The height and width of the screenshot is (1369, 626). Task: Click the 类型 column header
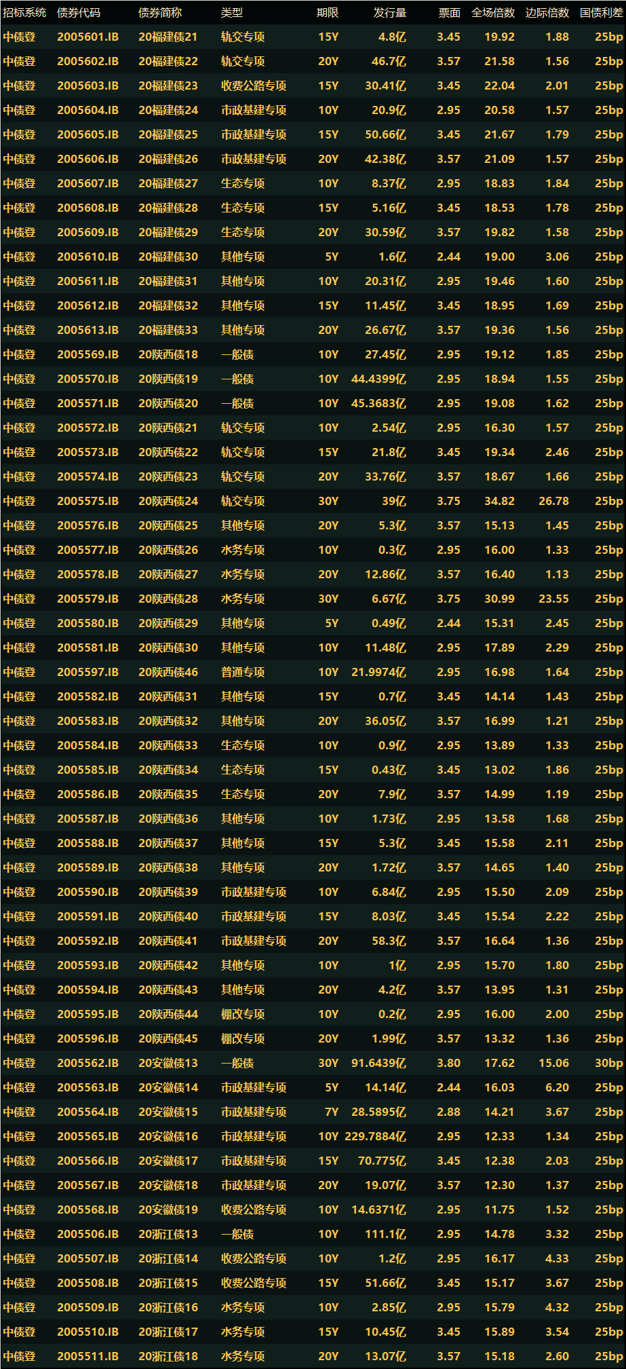point(232,13)
